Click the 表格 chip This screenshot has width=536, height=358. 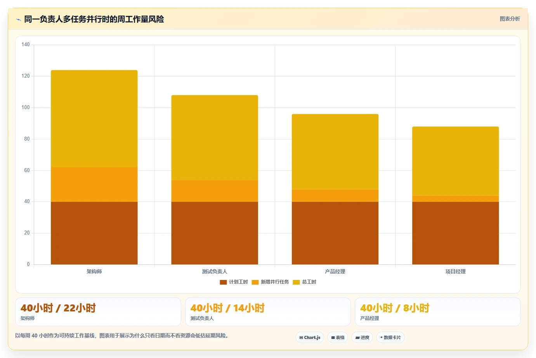338,337
